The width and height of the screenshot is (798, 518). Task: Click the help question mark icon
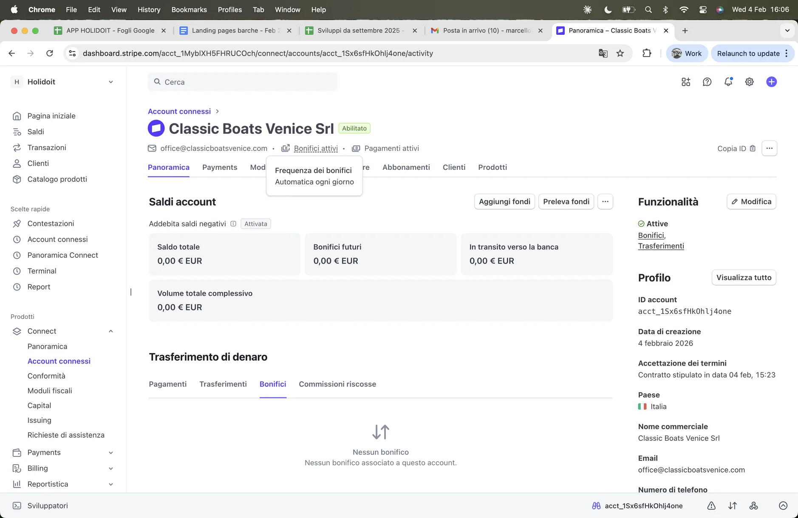(707, 82)
